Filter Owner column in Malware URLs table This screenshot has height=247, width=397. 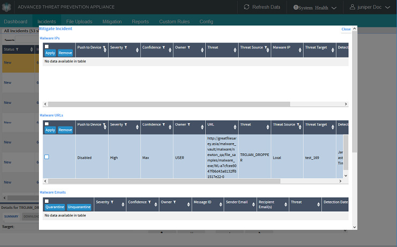tap(189, 125)
